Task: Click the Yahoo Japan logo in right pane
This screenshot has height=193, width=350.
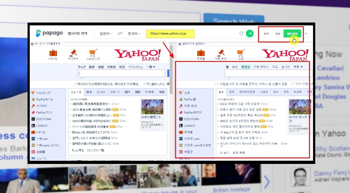Action: point(285,55)
